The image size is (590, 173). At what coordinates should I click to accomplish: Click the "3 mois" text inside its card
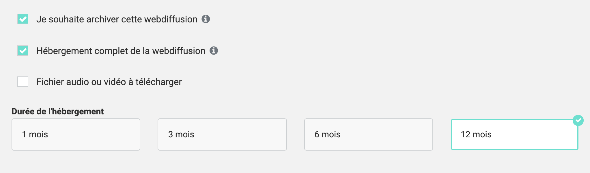[181, 134]
